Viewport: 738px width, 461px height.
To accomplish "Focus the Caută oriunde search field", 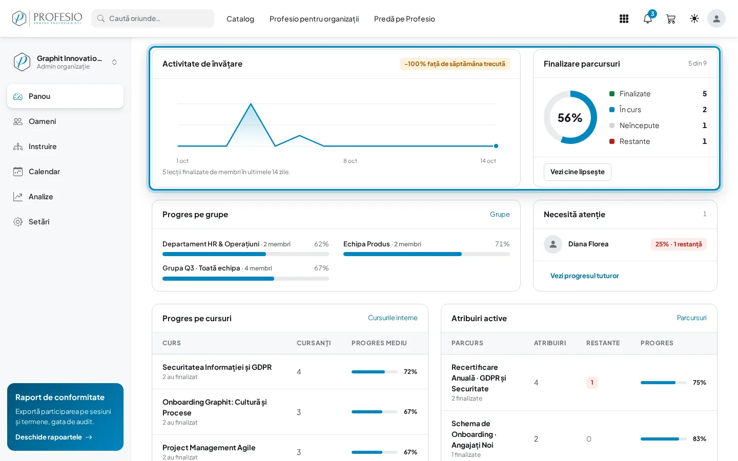I will (x=153, y=18).
